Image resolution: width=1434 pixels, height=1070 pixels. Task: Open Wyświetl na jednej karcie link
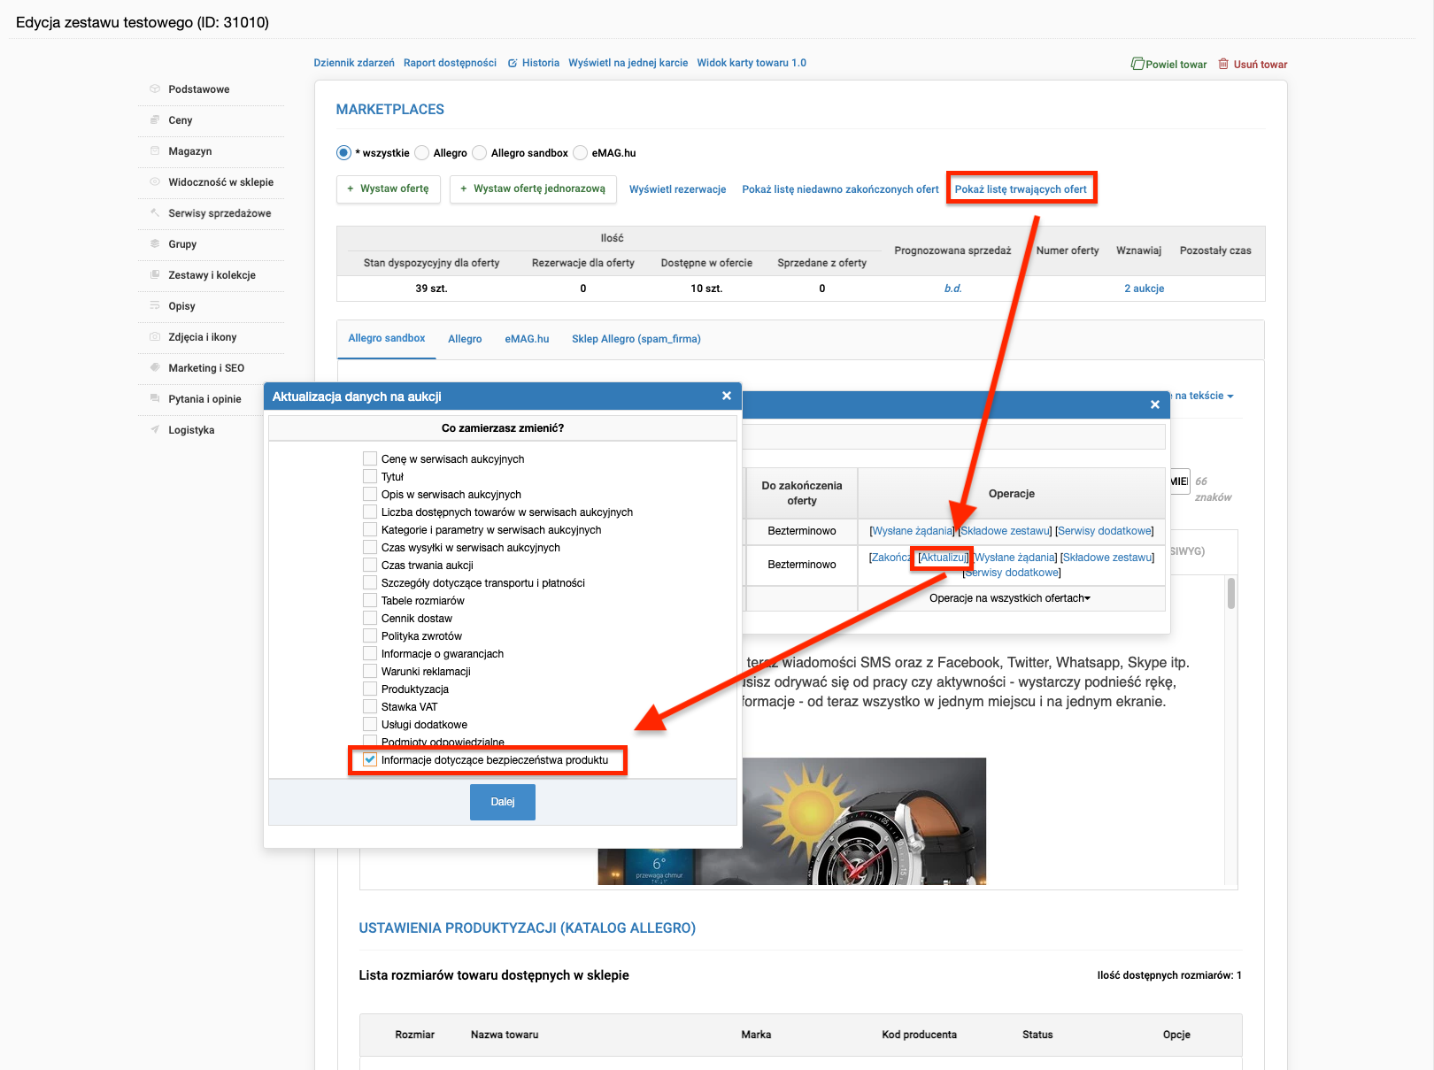[628, 63]
